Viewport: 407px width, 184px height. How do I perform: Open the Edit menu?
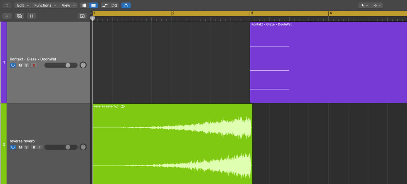(x=22, y=5)
